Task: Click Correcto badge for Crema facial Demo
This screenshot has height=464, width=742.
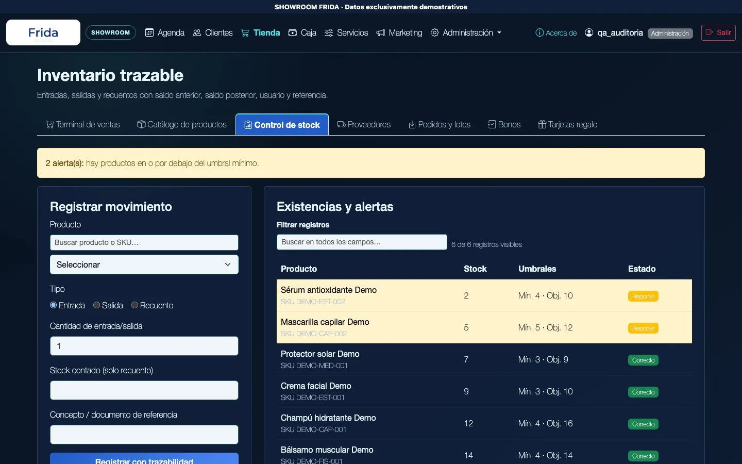Action: (643, 392)
